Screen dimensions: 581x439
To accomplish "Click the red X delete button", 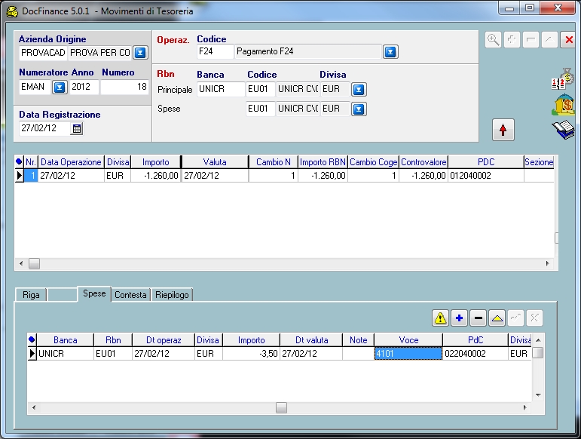I will click(569, 40).
